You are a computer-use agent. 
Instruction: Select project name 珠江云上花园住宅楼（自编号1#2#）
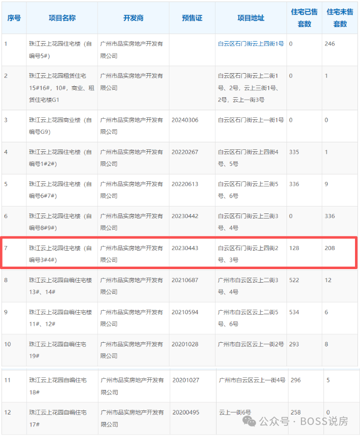60,158
